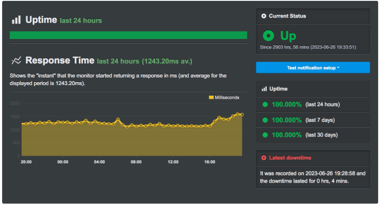Open the Test notification setup dropdown
This screenshot has height=204, width=379.
[313, 68]
